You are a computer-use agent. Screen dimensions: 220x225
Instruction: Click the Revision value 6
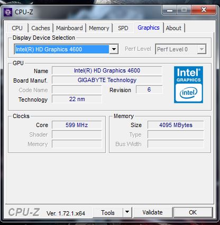click(x=149, y=89)
